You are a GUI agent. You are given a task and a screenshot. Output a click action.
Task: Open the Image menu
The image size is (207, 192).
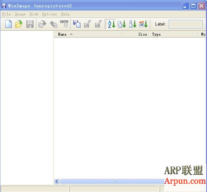20,14
